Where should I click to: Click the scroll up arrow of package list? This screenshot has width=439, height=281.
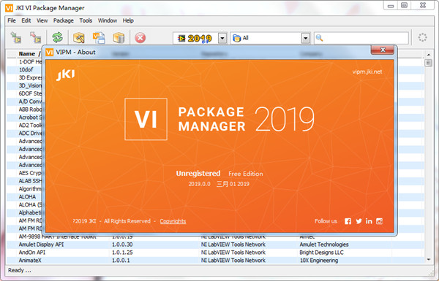(428, 54)
